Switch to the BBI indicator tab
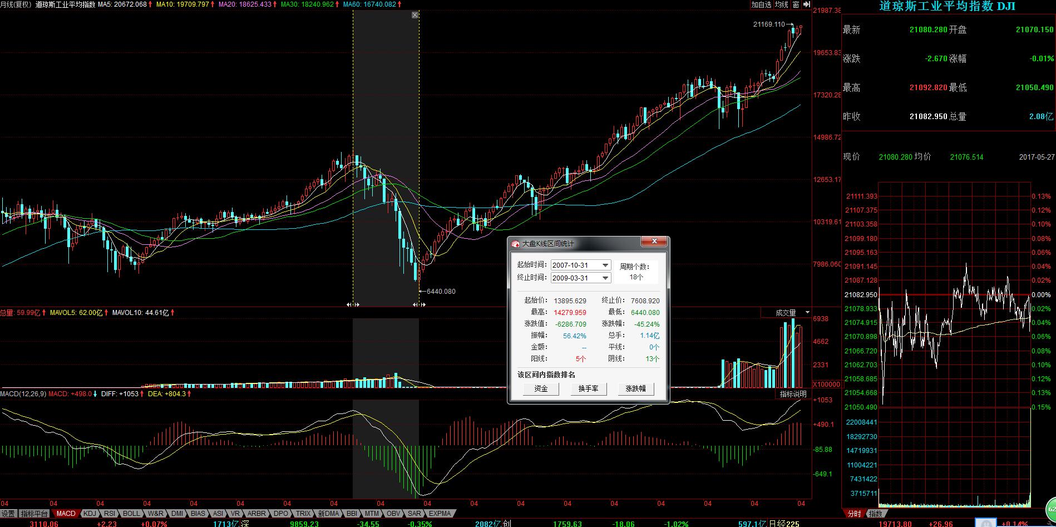The height and width of the screenshot is (527, 1056). (352, 514)
